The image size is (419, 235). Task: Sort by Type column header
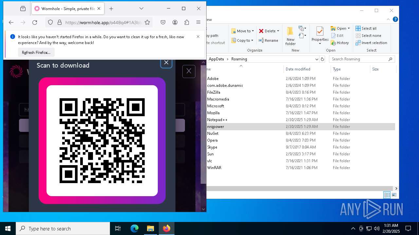point(350,69)
